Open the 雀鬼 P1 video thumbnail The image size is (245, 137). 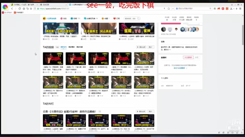coord(121,58)
